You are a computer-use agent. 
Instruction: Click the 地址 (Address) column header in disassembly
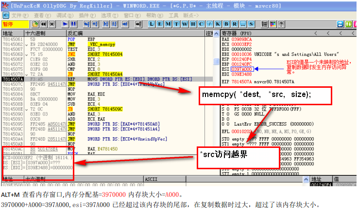click(13, 33)
